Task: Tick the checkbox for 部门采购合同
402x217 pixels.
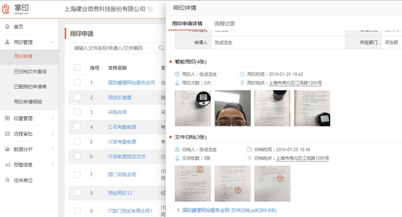Action: tap(77, 175)
